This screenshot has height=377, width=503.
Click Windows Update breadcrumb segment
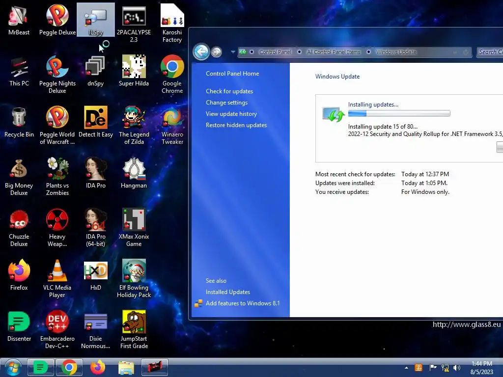396,52
